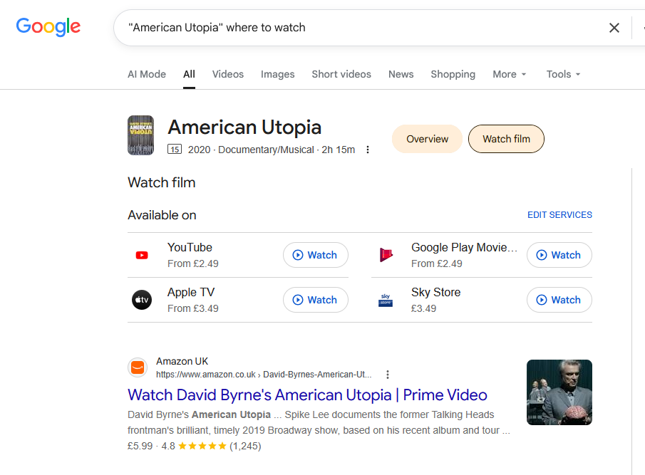Select the All results tab

point(189,74)
